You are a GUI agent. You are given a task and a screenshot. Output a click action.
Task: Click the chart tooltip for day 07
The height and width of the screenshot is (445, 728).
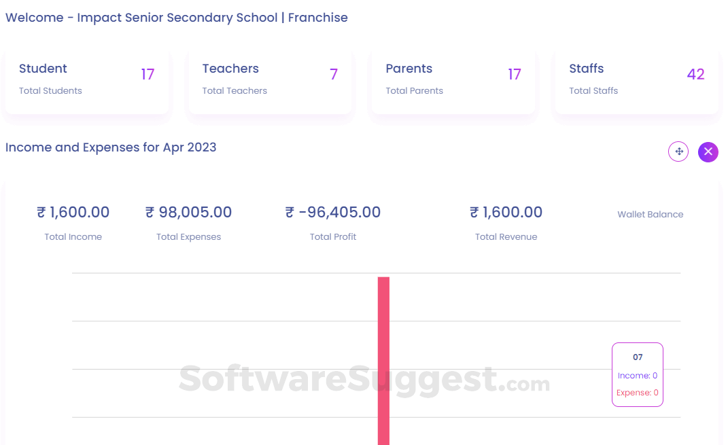tap(637, 357)
